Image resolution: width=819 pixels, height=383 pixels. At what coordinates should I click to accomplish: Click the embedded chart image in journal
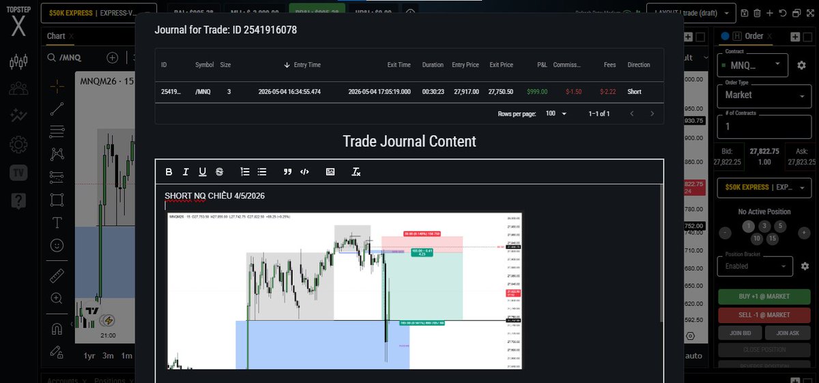[345, 291]
